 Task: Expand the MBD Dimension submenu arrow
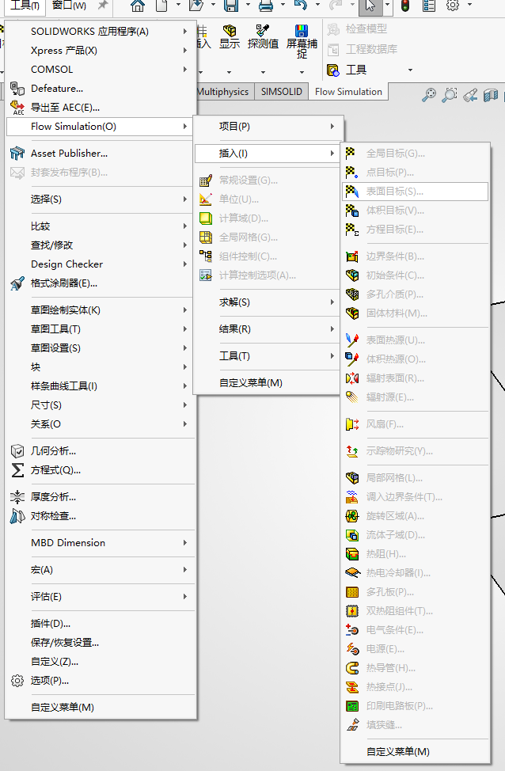[x=185, y=543]
